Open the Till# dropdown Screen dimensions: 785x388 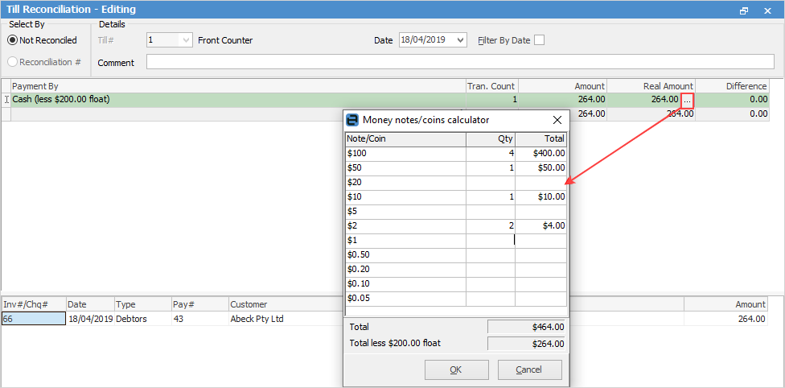[x=187, y=40]
